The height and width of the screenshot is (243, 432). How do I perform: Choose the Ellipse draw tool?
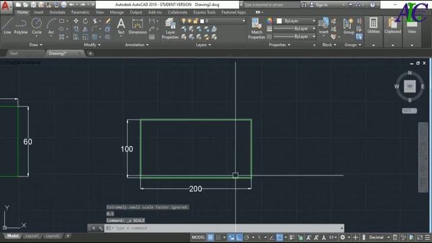[61, 29]
